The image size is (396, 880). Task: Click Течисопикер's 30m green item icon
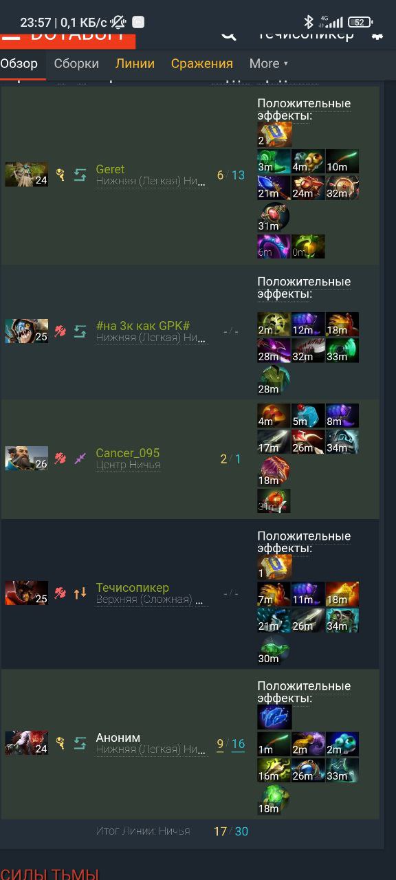(274, 650)
